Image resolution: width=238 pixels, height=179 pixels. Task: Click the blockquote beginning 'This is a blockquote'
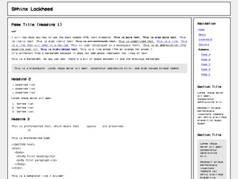coord(100,69)
